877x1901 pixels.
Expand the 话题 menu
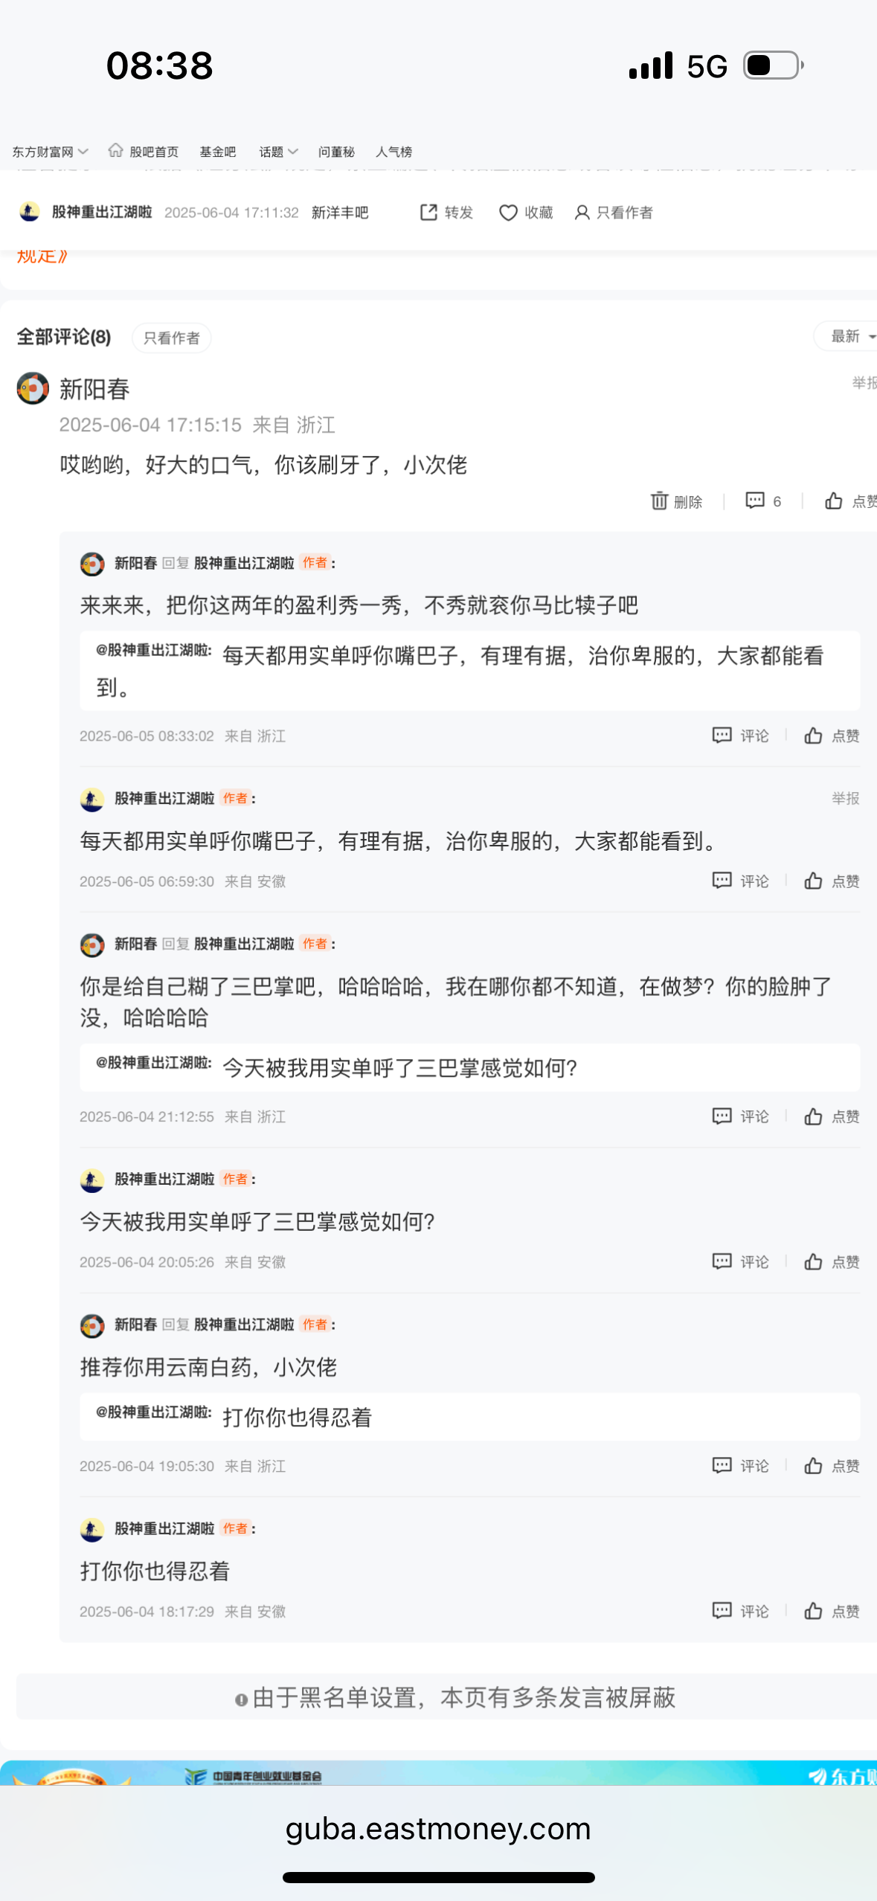coord(277,152)
